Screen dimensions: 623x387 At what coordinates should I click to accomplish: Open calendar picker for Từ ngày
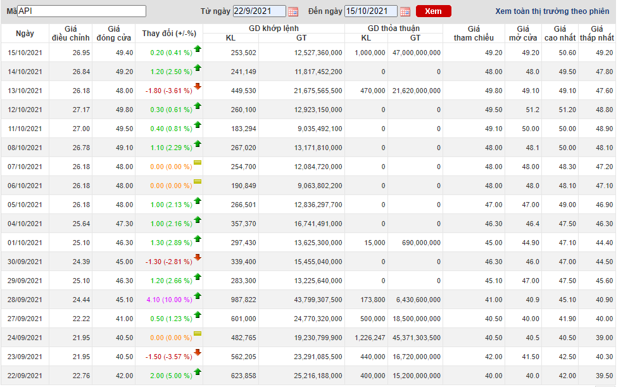[x=293, y=11]
